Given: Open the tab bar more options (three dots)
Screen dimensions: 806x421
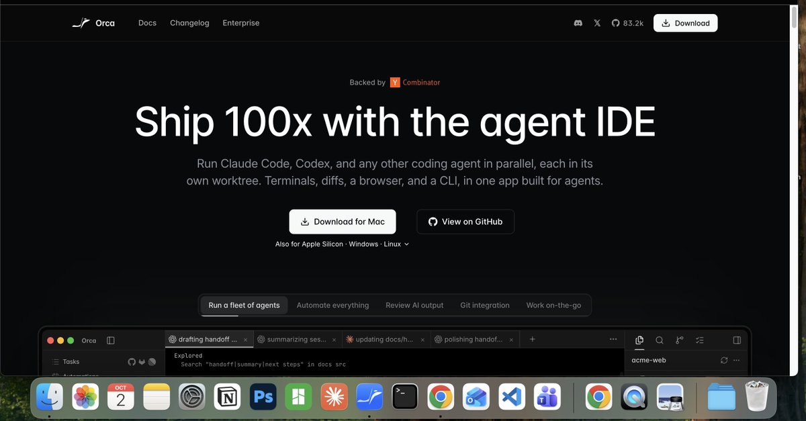Looking at the screenshot, I should pyautogui.click(x=613, y=340).
